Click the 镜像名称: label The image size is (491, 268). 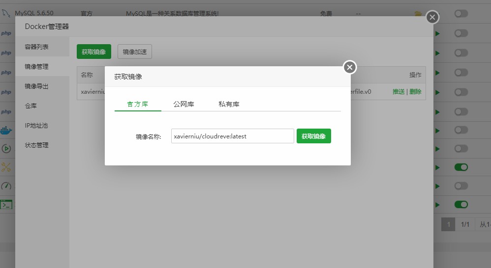tap(149, 136)
